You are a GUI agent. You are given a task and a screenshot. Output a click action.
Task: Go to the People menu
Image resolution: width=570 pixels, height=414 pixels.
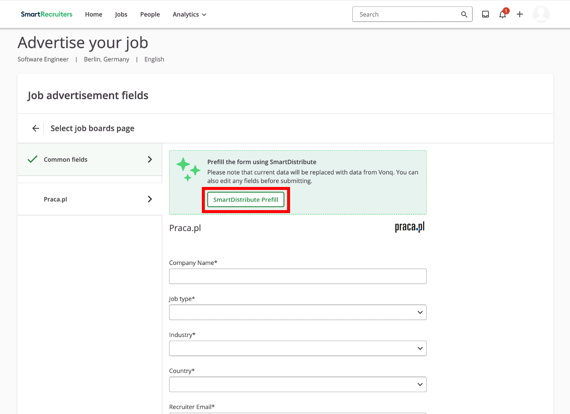pos(150,14)
